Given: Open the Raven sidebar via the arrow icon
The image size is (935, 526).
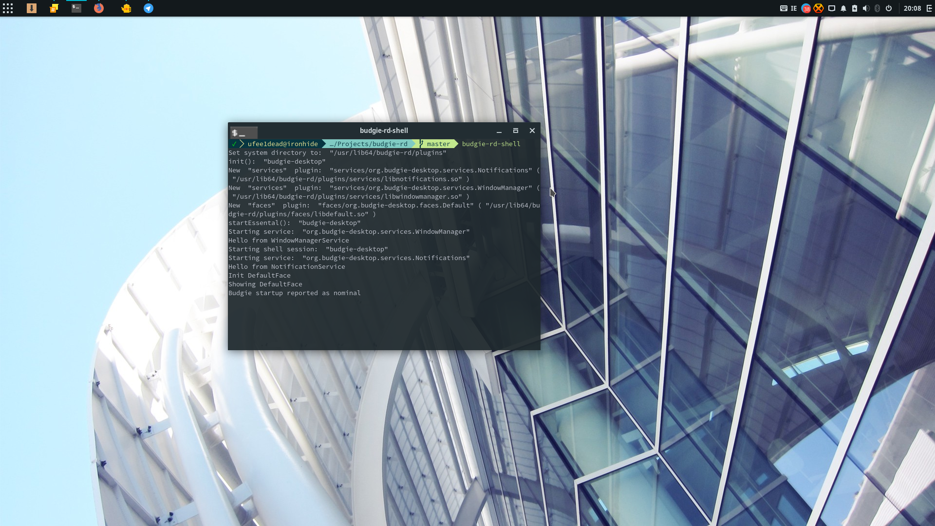Looking at the screenshot, I should (929, 8).
